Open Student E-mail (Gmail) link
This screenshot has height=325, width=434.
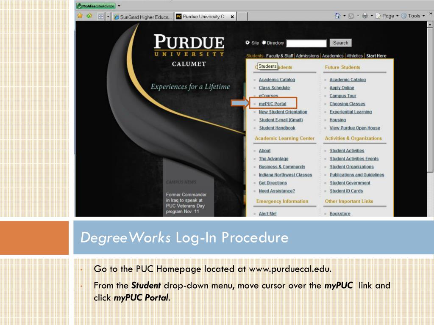coord(281,120)
